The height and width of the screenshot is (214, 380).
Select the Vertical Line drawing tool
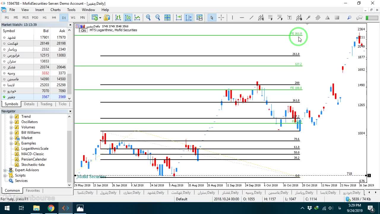[232, 18]
